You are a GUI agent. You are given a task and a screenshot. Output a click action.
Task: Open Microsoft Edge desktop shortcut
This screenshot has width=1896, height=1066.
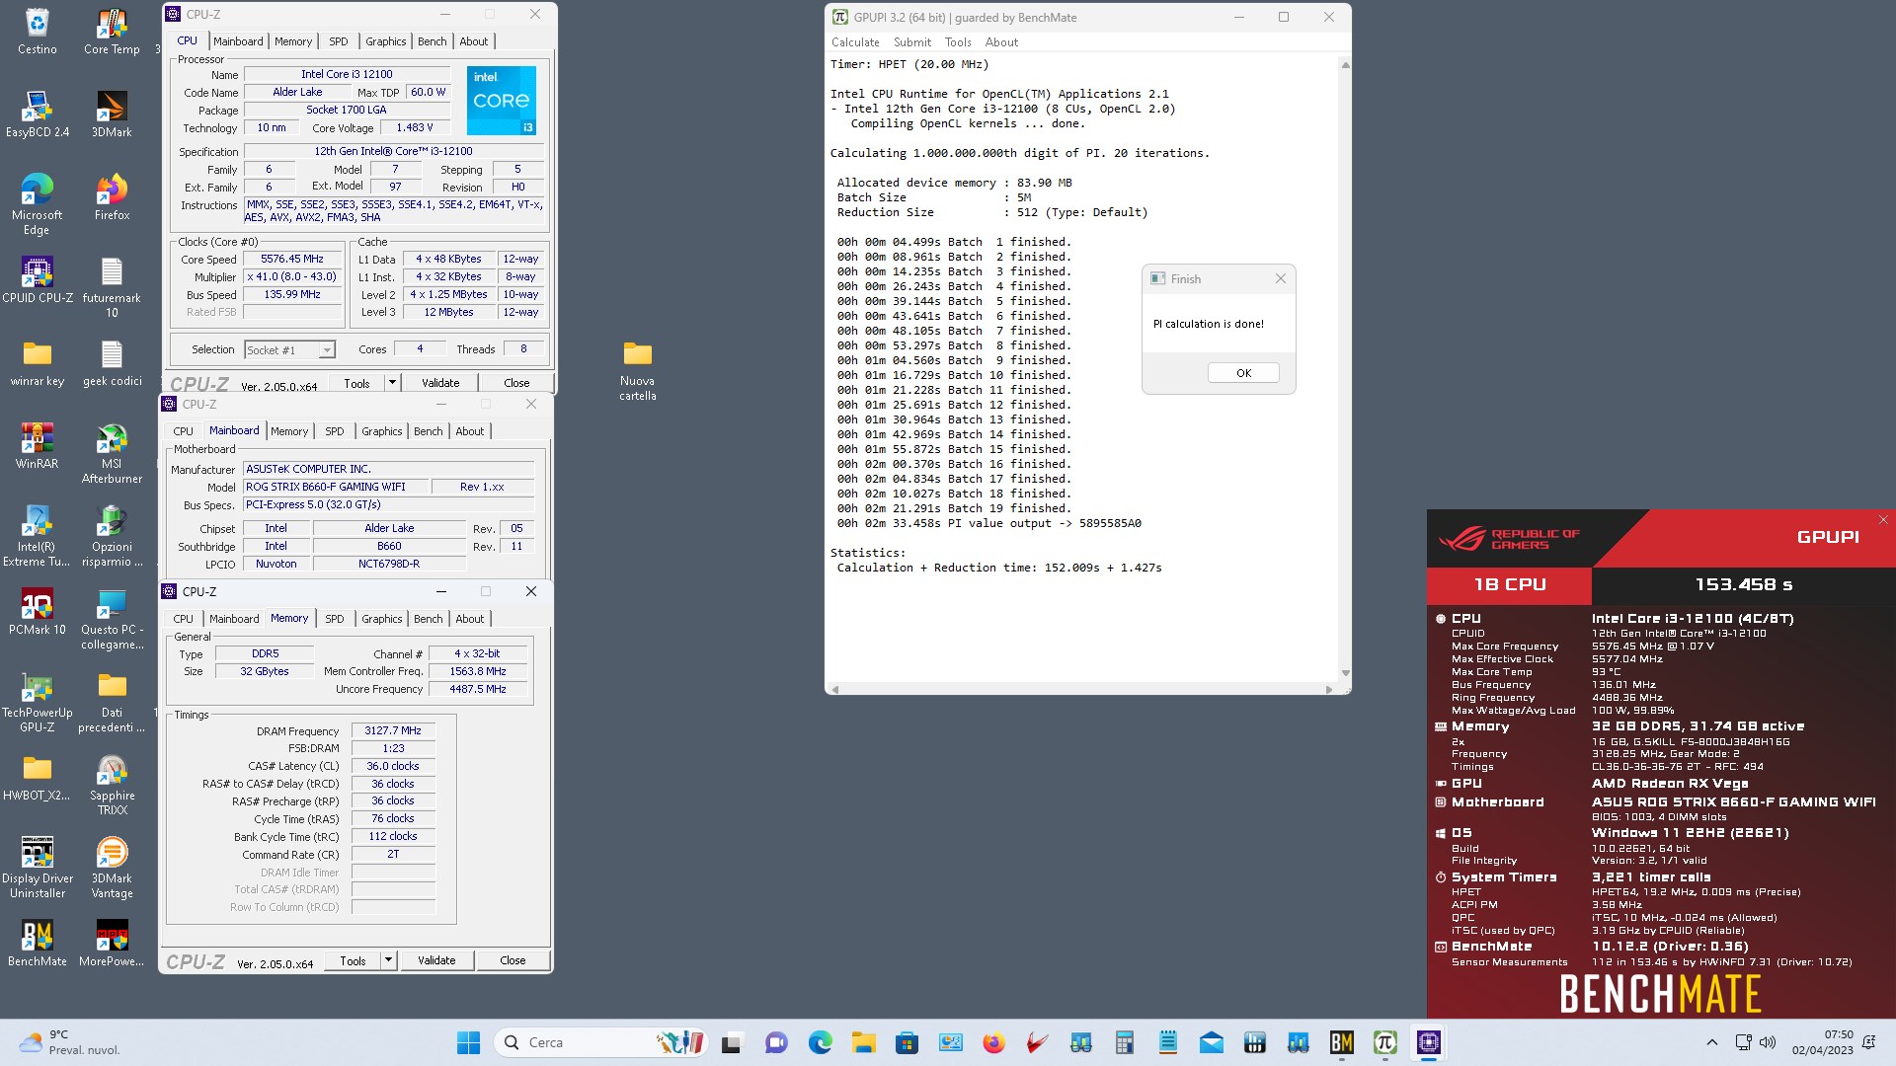point(37,203)
